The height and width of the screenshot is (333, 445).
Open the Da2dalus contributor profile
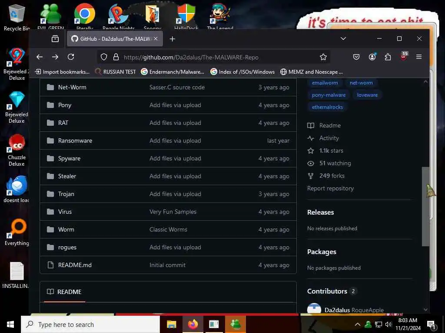(337, 310)
